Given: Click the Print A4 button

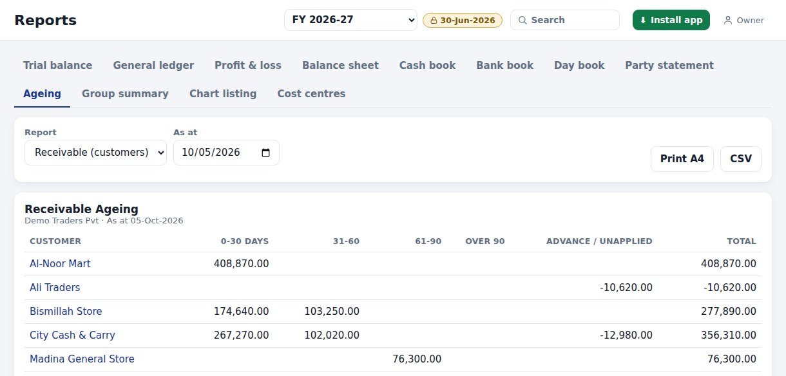Looking at the screenshot, I should point(682,159).
